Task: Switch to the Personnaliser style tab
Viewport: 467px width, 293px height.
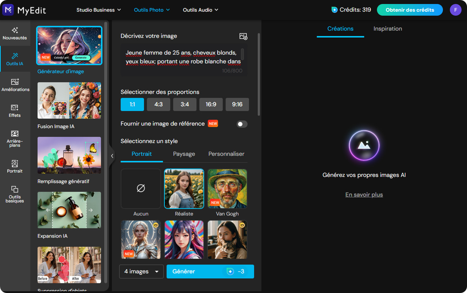Action: click(226, 154)
